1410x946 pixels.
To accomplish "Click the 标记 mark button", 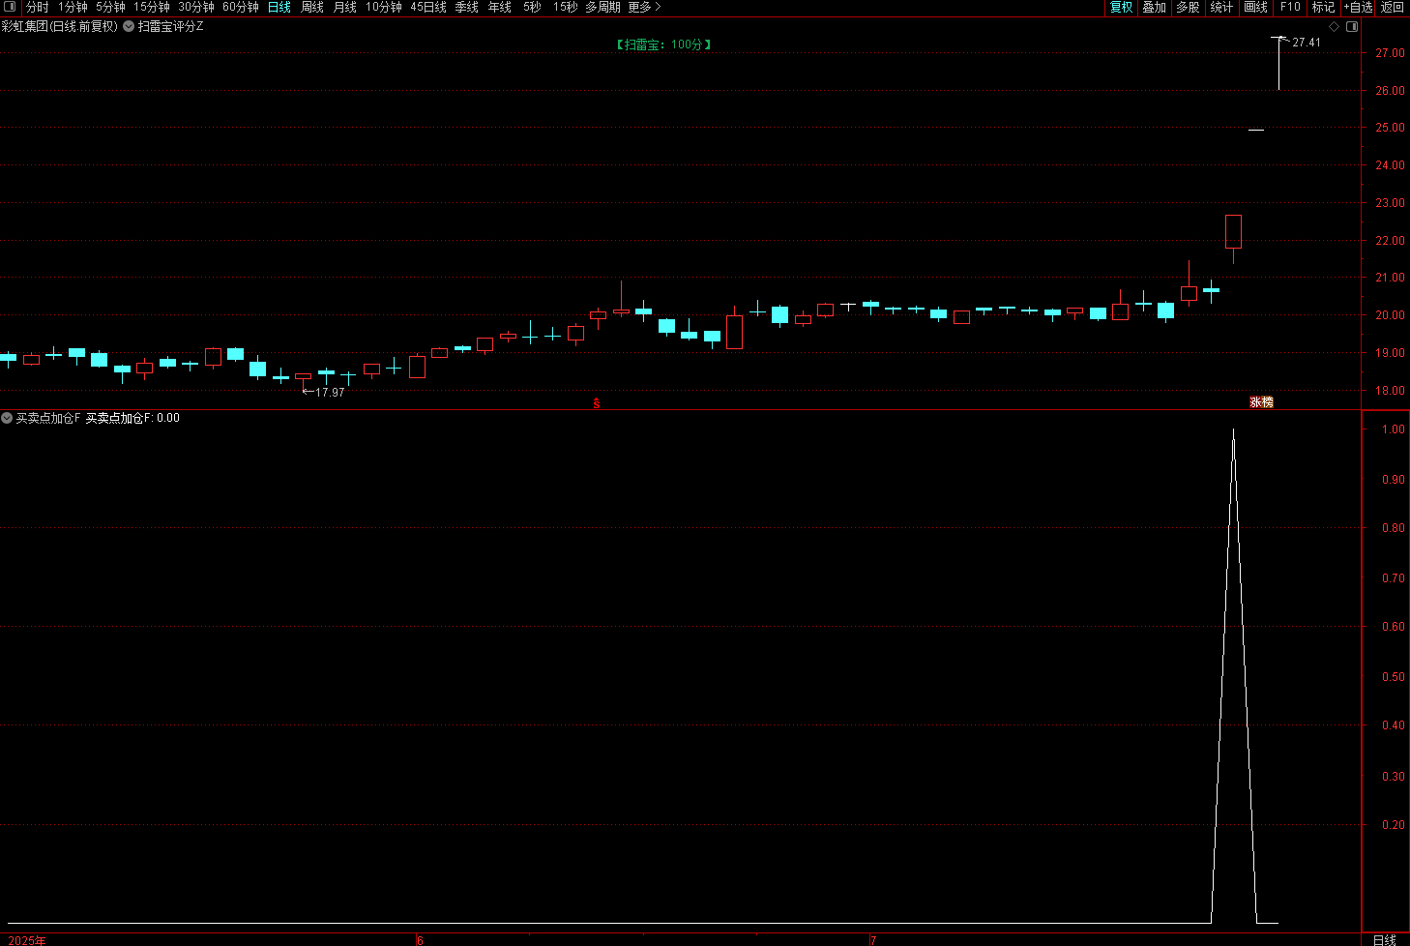I will (1323, 7).
